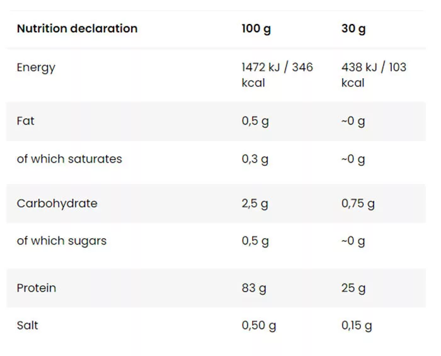Click the 438 kJ / 103 kcal value
This screenshot has height=356, width=441.
374,74
